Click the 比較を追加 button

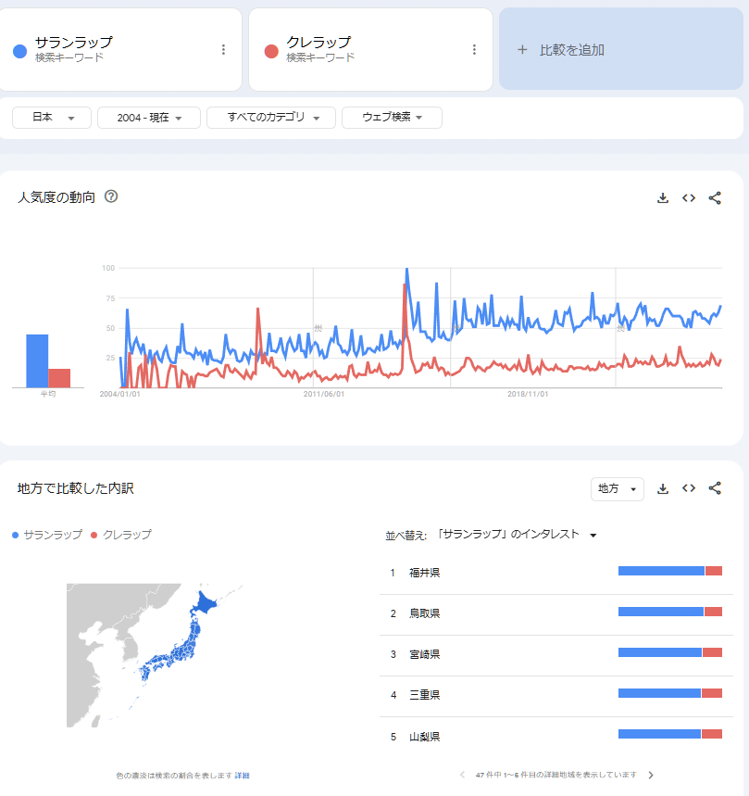[x=620, y=50]
